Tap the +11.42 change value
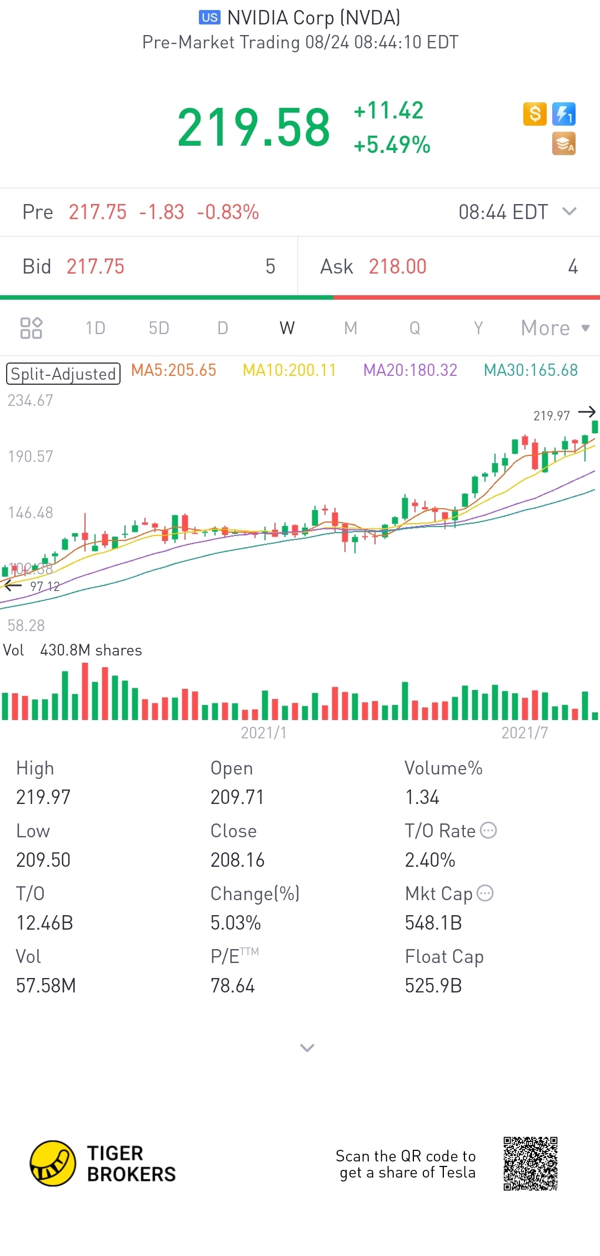Image resolution: width=600 pixels, height=1256 pixels. coord(389,110)
